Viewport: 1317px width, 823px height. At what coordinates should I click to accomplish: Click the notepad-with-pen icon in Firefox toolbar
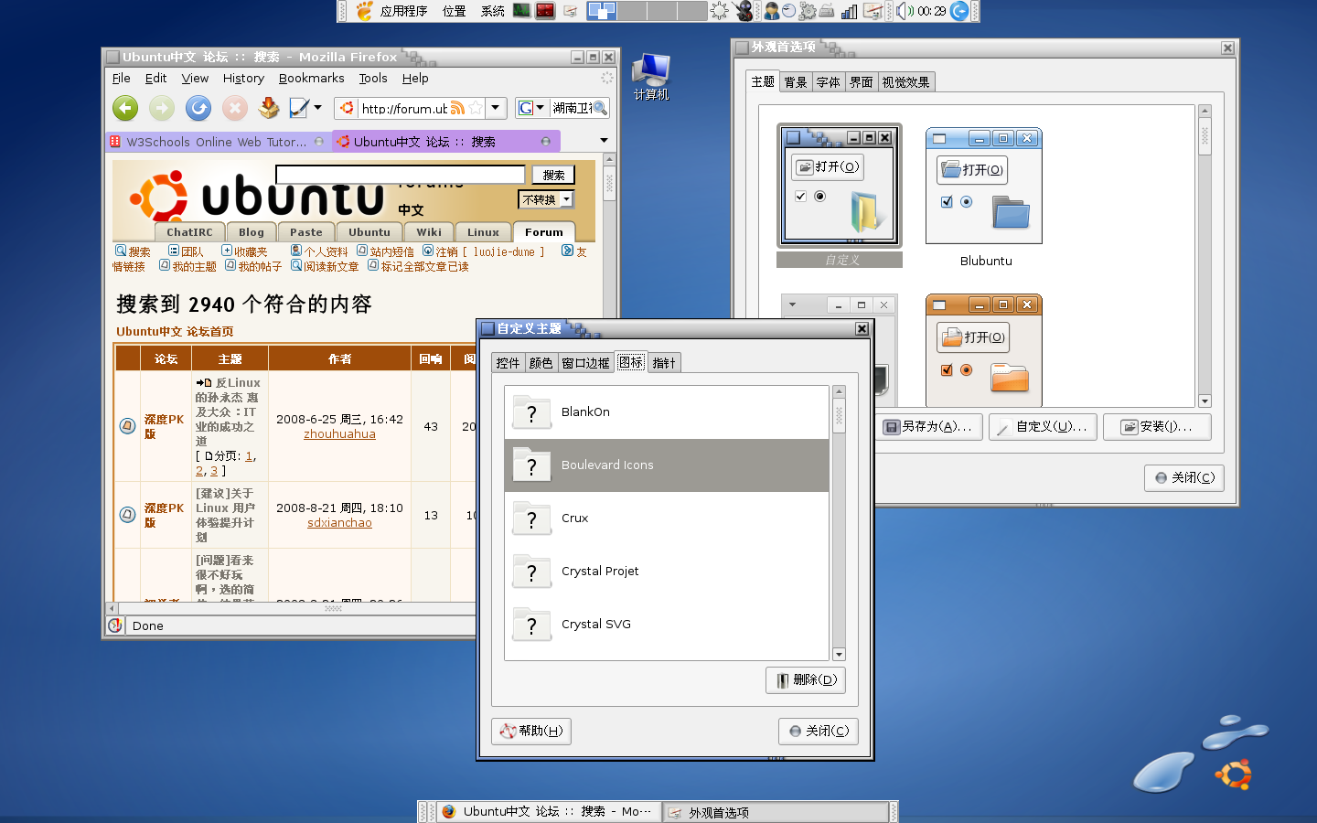pyautogui.click(x=298, y=108)
